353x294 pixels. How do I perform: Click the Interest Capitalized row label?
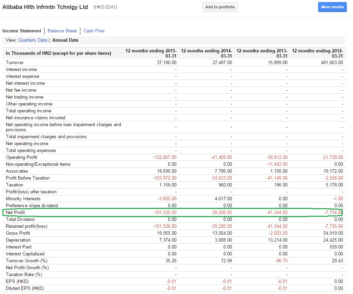pos(25,254)
